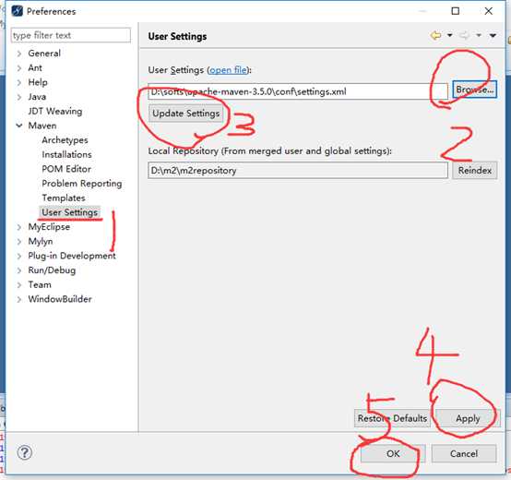This screenshot has height=480, width=511.
Task: Open the forward history dropdown arrow
Action: click(x=479, y=35)
